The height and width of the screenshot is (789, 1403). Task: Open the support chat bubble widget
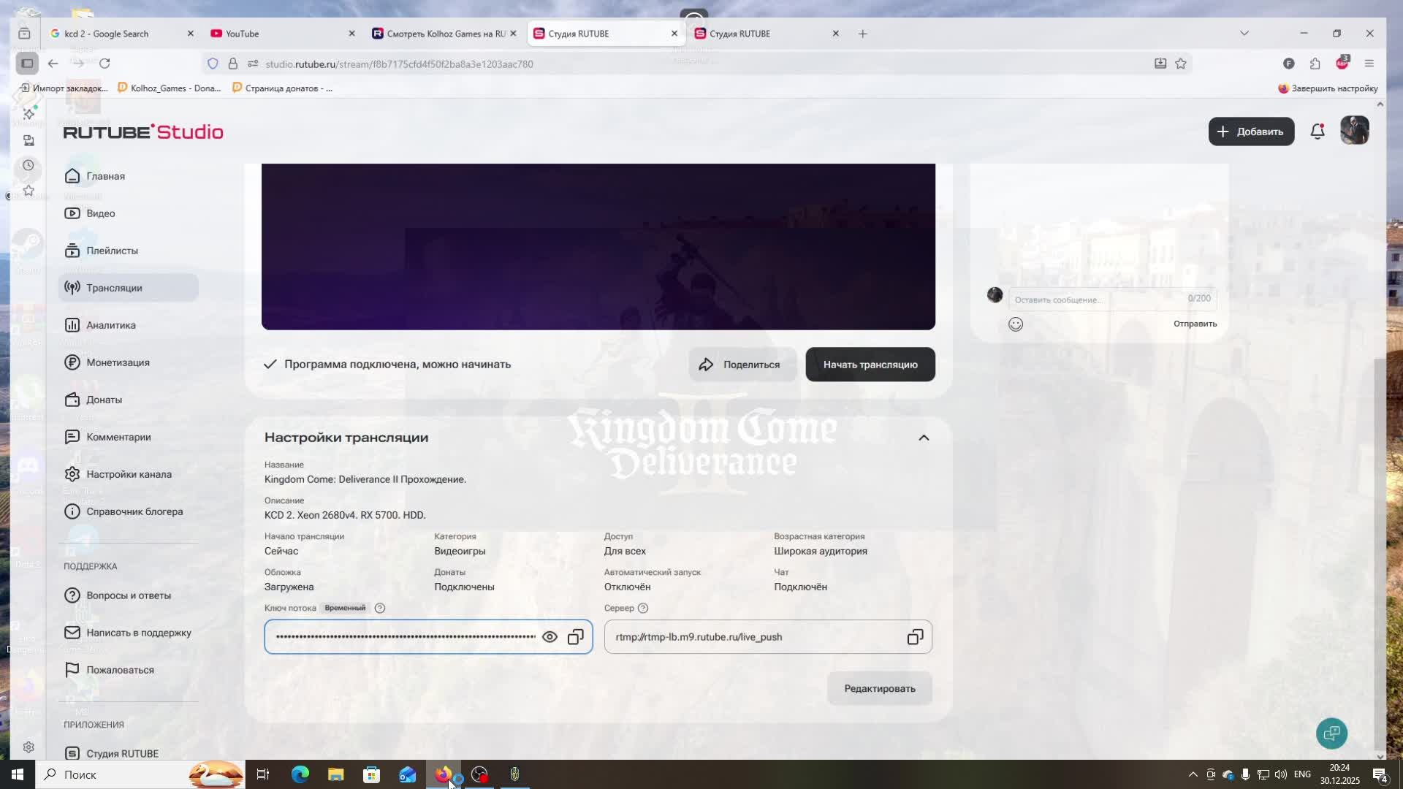(1331, 733)
